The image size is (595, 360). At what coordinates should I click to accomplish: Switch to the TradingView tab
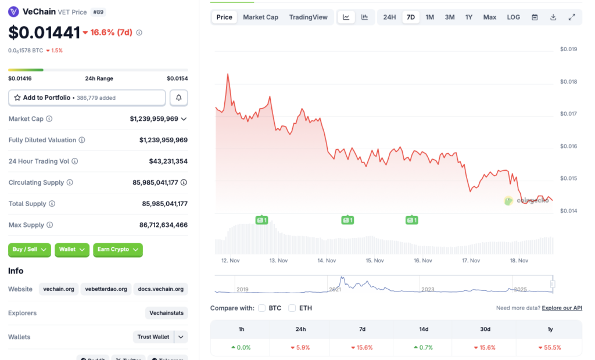(309, 17)
